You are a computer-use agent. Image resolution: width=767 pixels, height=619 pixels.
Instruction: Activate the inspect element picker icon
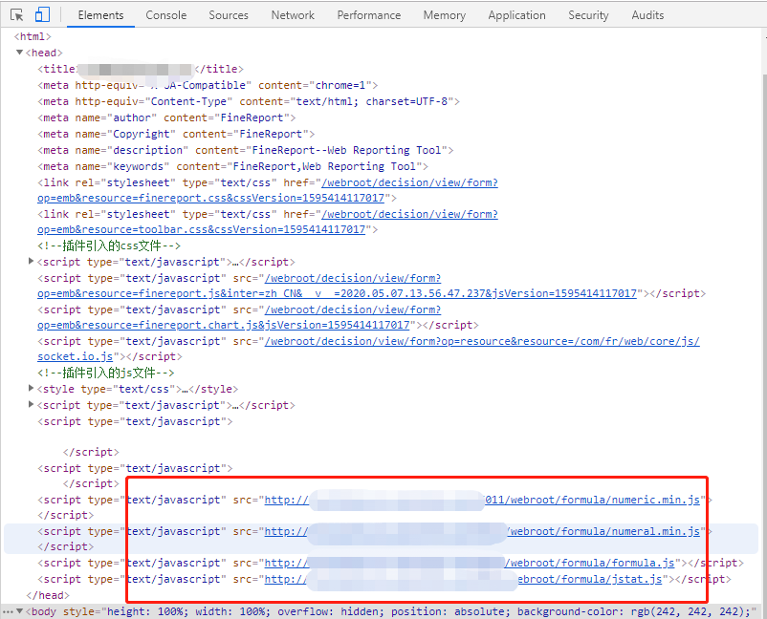(x=16, y=15)
